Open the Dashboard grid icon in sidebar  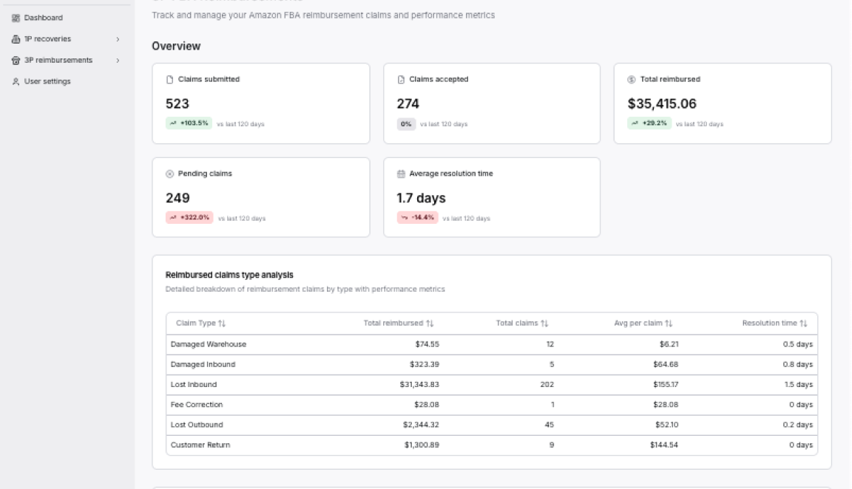[16, 18]
